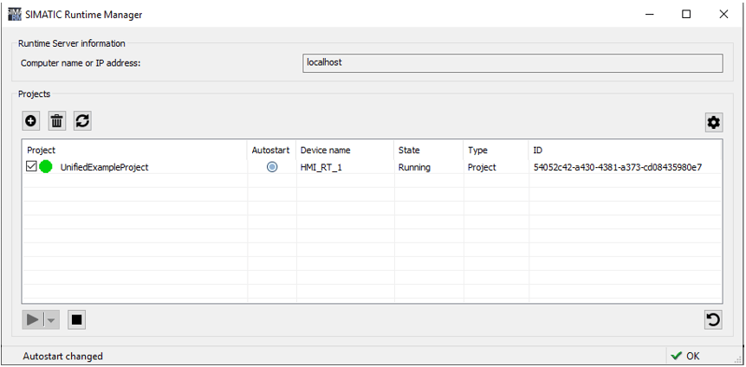This screenshot has width=746, height=367.
Task: Click the Autostart column header
Action: 270,151
